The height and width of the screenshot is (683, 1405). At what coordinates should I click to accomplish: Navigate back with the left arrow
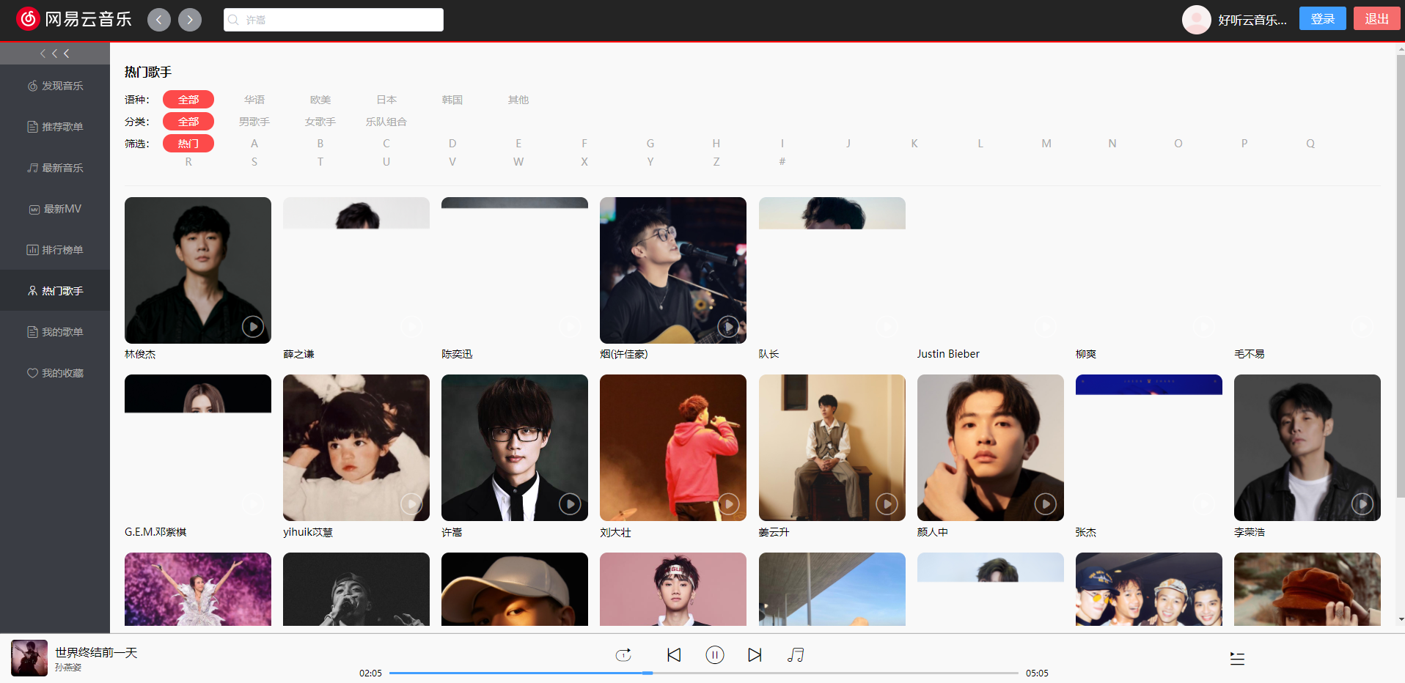tap(159, 19)
